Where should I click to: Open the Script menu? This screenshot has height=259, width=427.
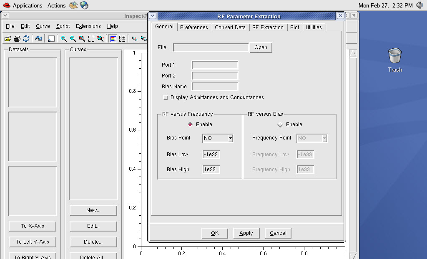[63, 26]
